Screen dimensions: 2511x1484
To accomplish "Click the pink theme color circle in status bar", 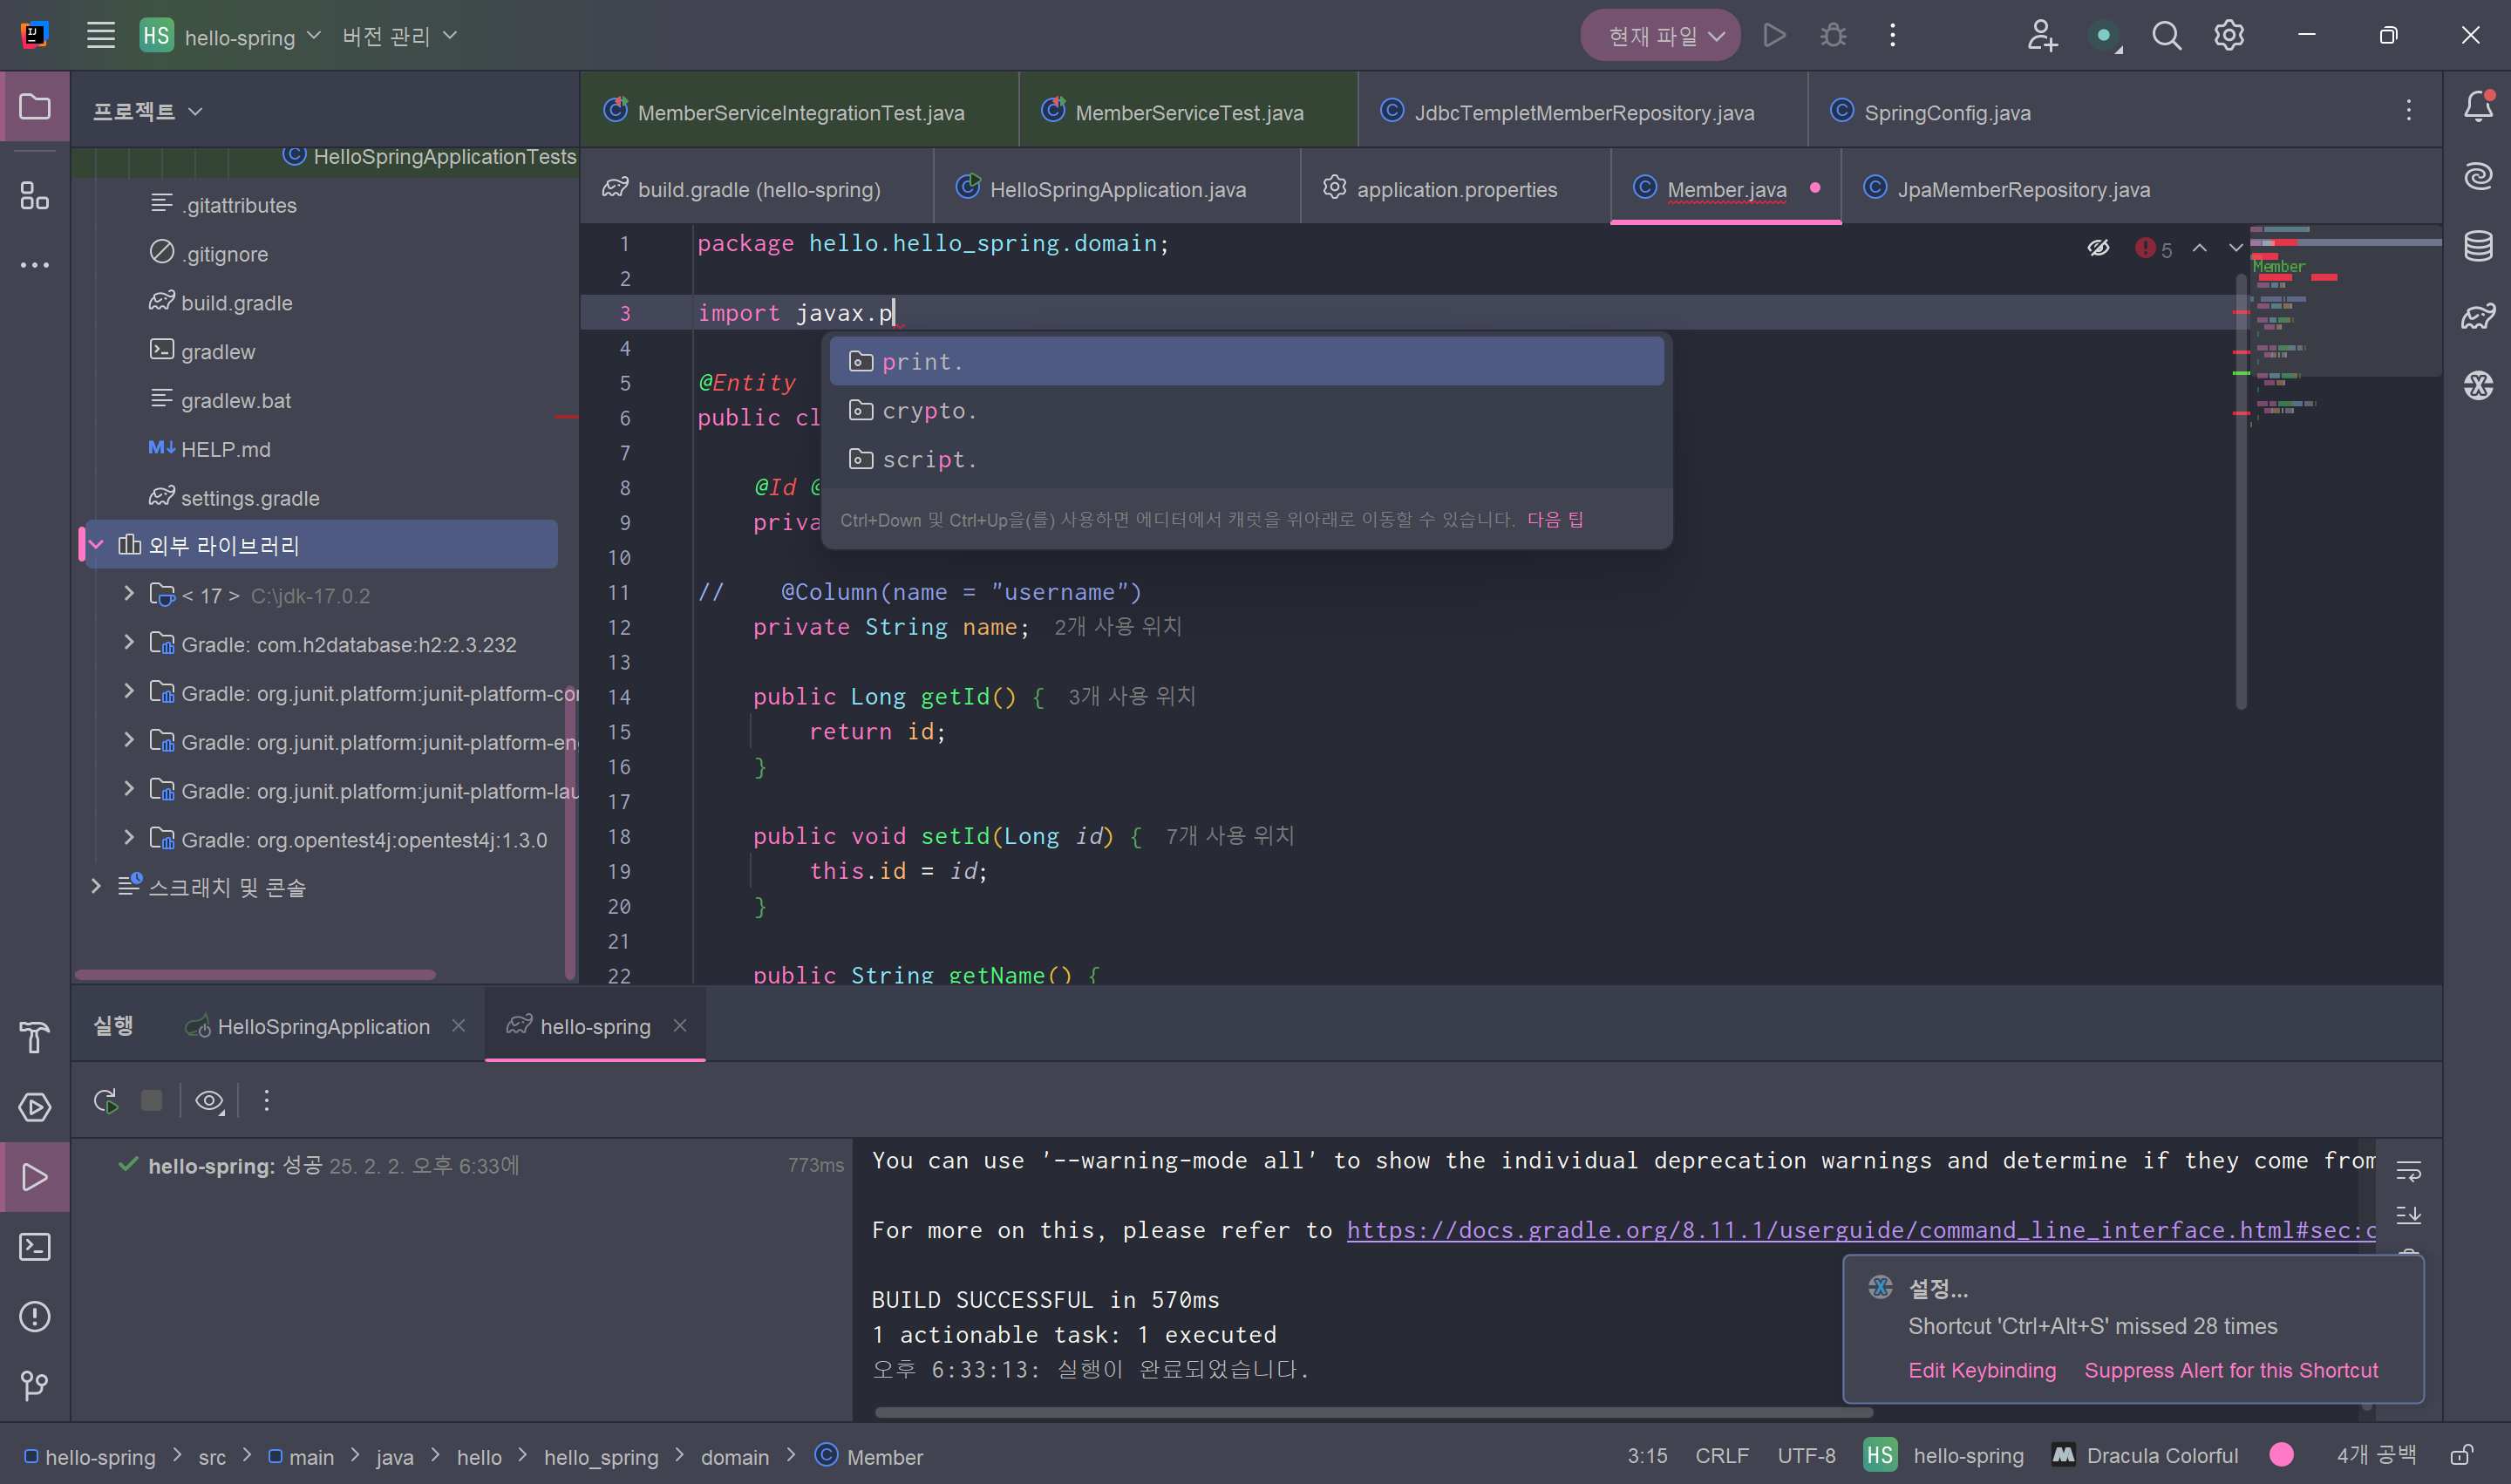I will [2281, 1456].
